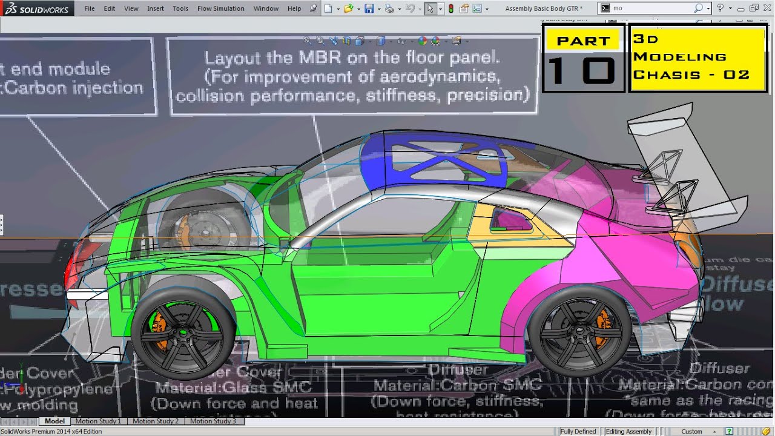Open Apply Scene icon

click(436, 41)
